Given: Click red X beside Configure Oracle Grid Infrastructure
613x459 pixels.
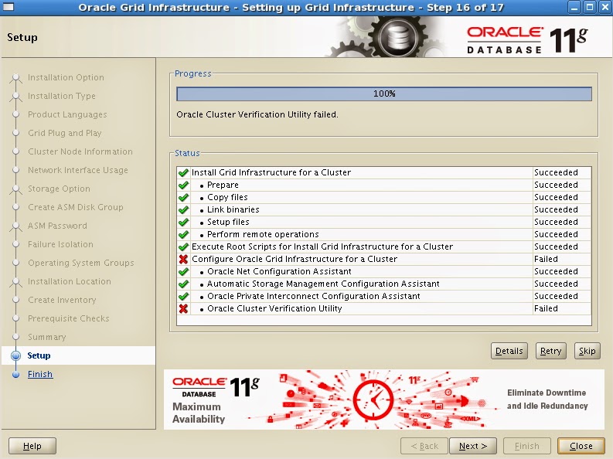Looking at the screenshot, I should point(183,260).
